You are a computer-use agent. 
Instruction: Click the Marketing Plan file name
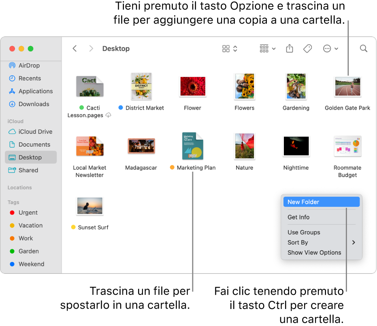(196, 168)
